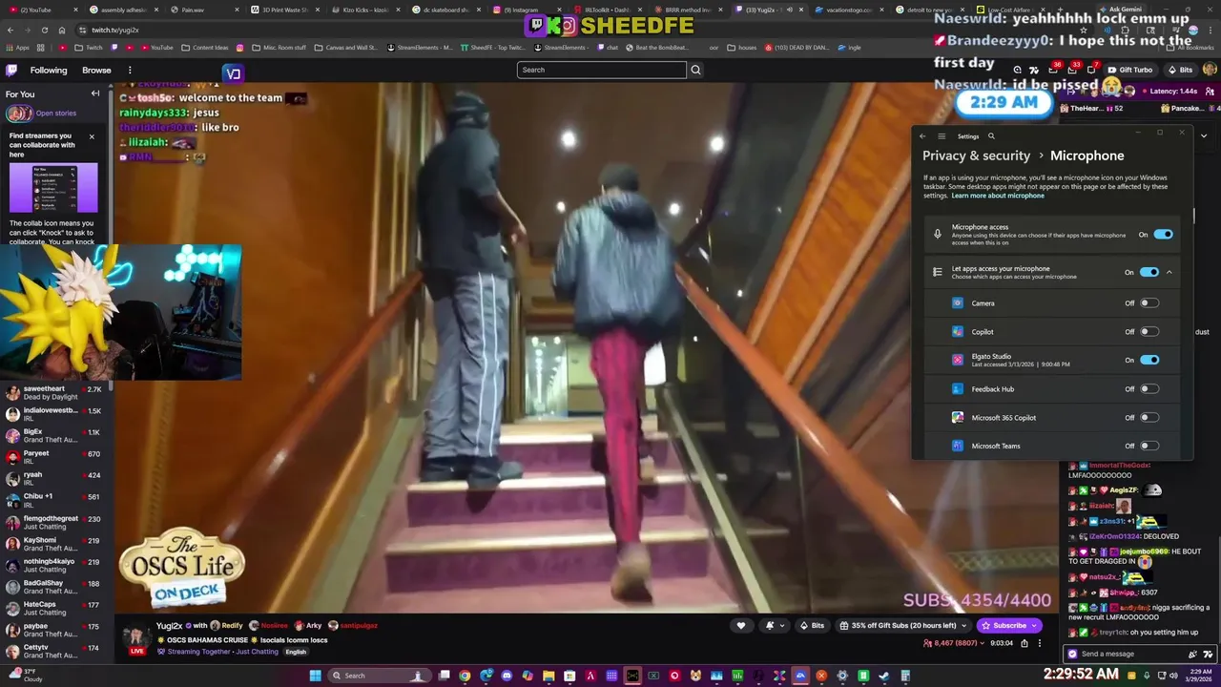Open the Content Ideas bookmark folder
The width and height of the screenshot is (1221, 687).
coord(205,47)
